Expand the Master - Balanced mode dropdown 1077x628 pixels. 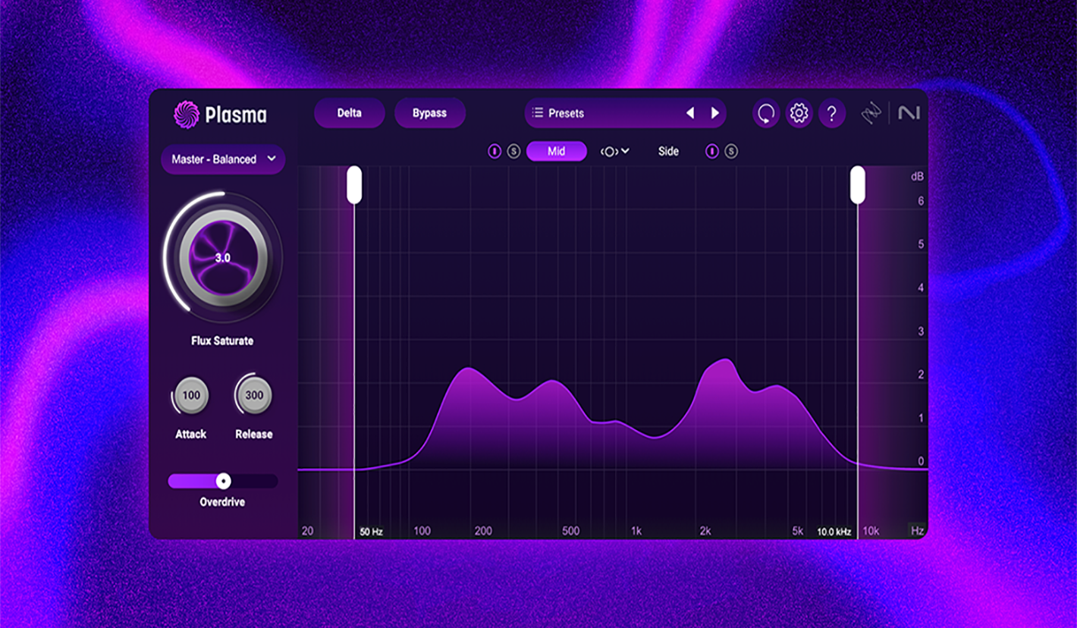(x=223, y=159)
